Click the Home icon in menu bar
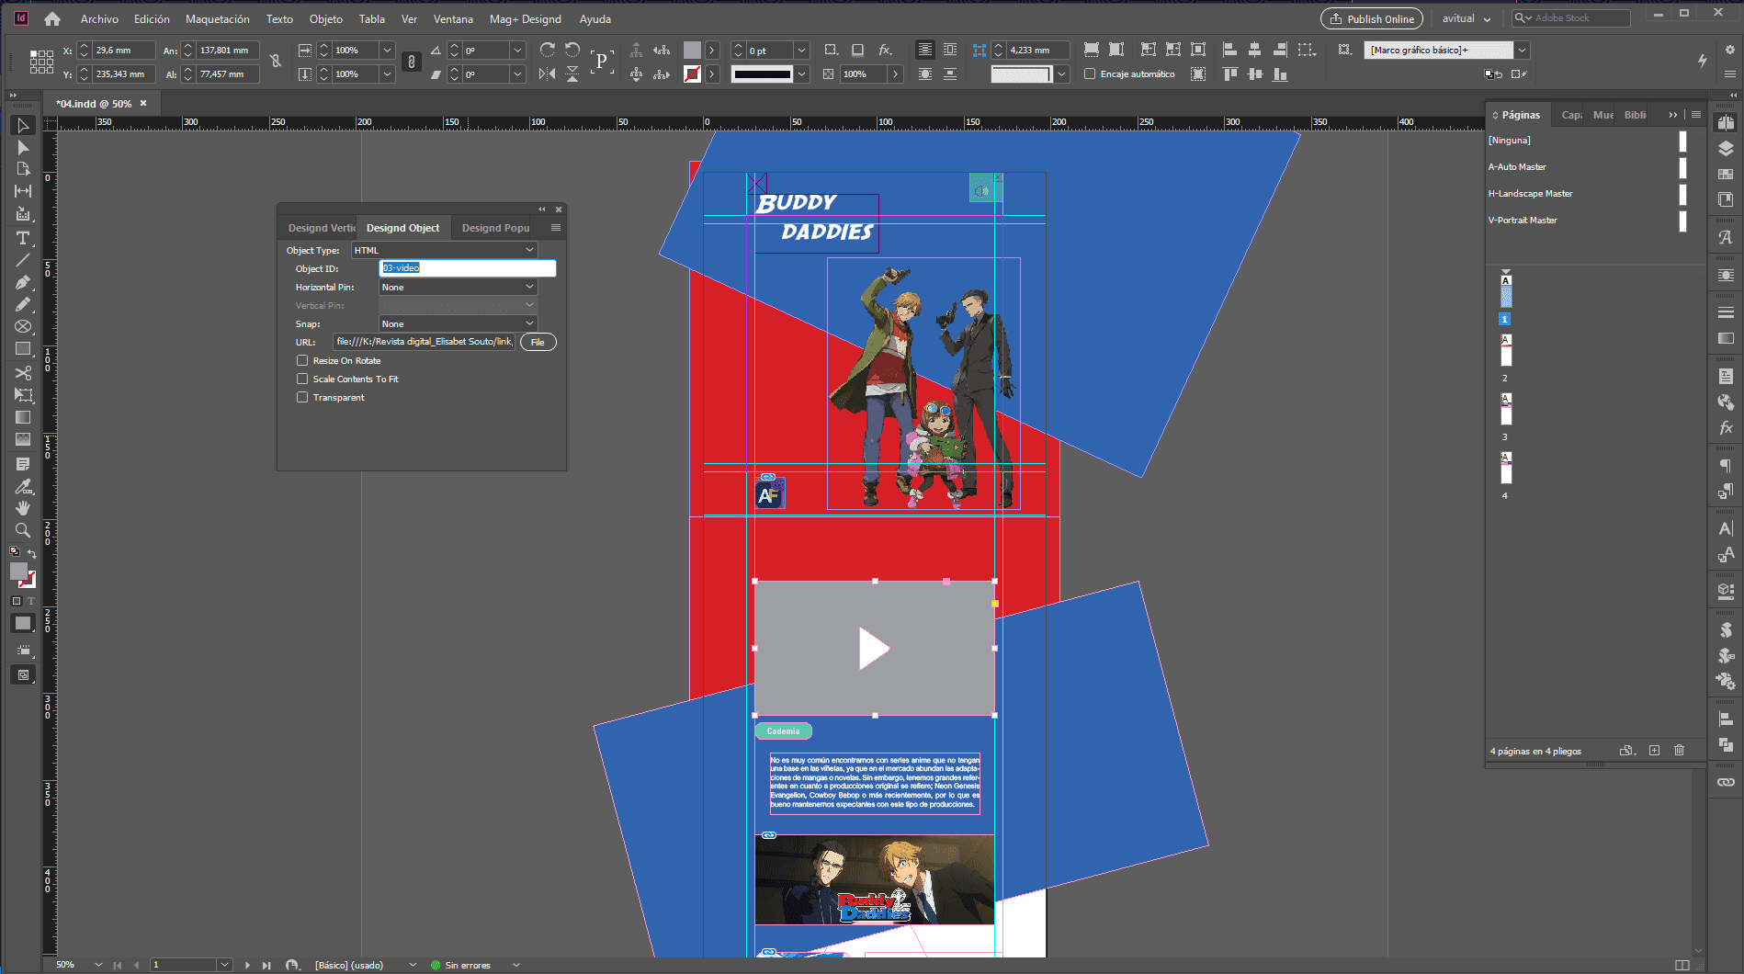The width and height of the screenshot is (1744, 974). coord(52,18)
